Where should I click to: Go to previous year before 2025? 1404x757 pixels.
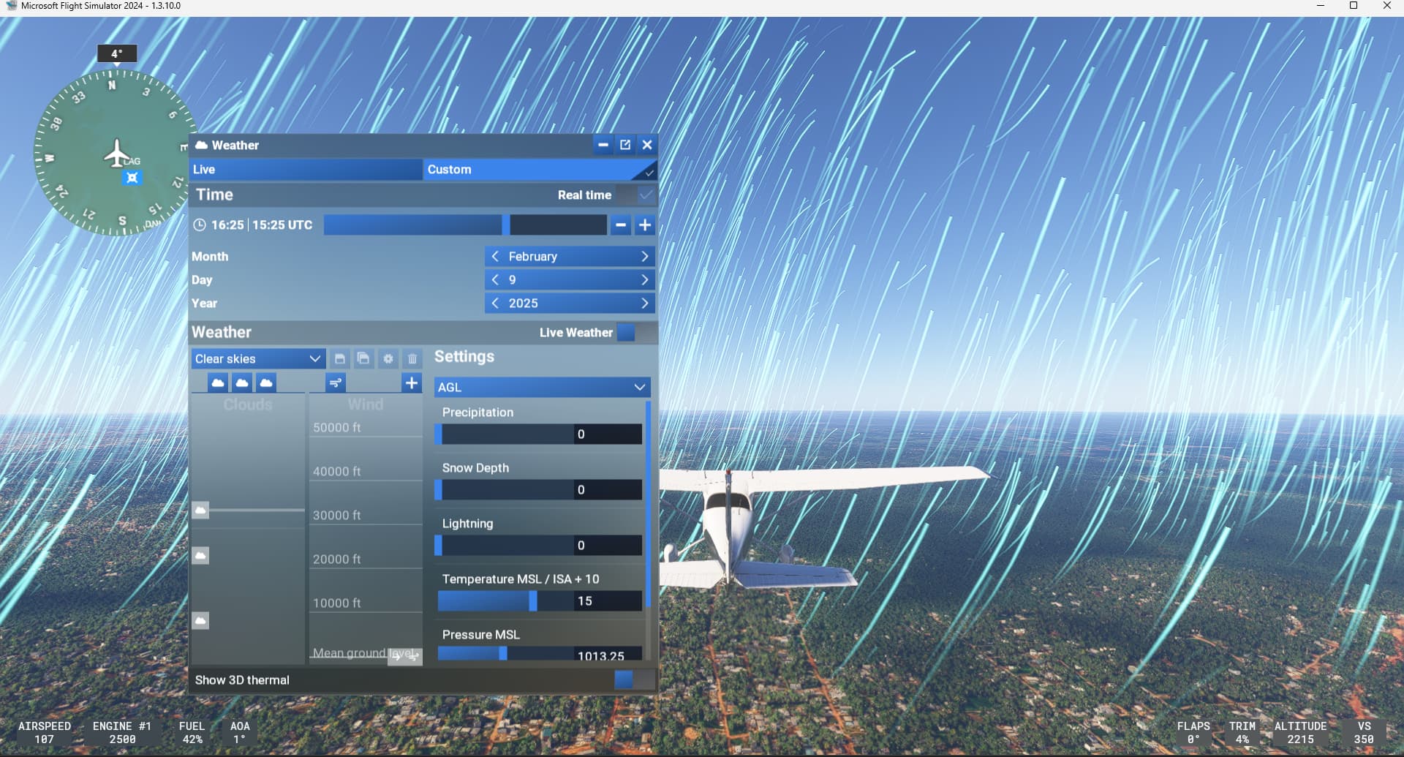(495, 304)
